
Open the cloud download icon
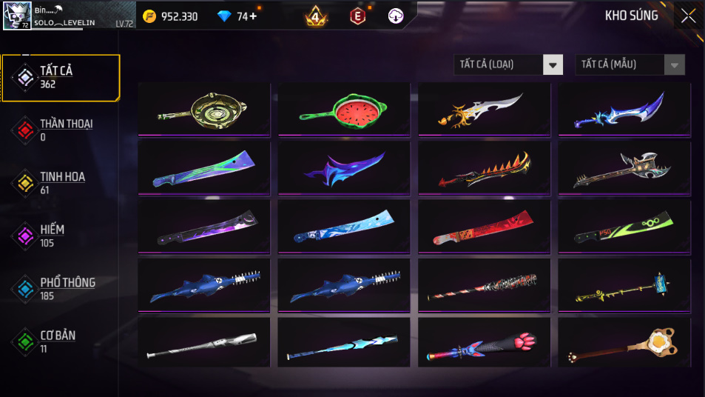396,16
